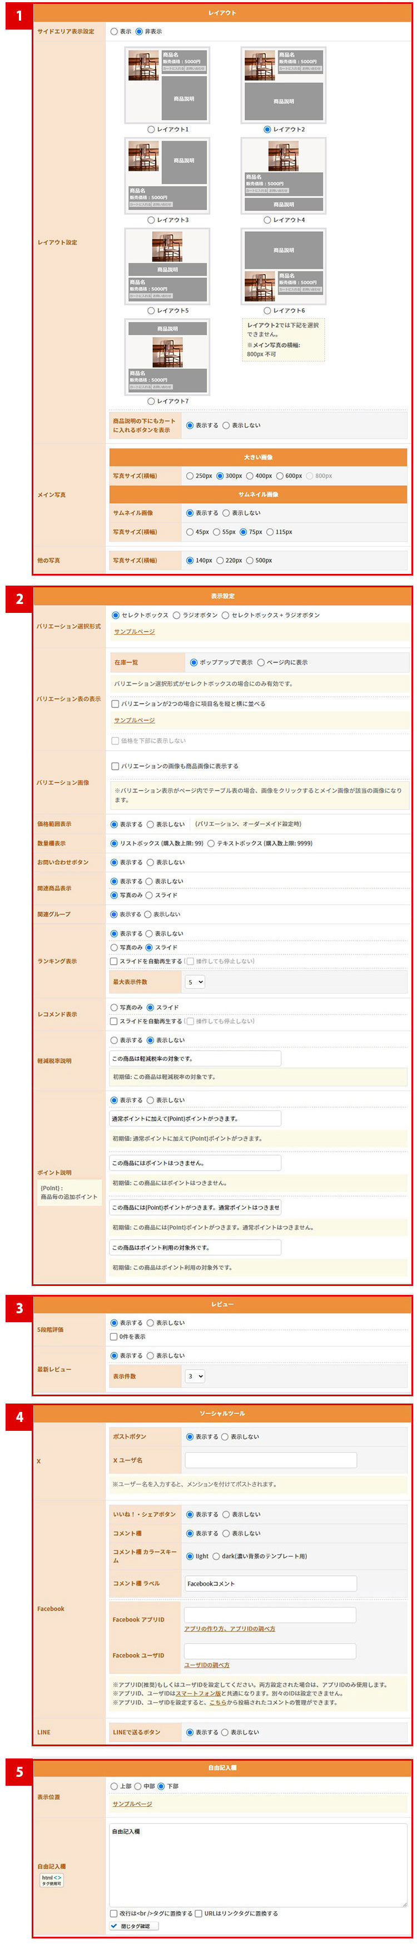Set 関連グループ to 表示しない
417x1944 pixels.
click(148, 915)
